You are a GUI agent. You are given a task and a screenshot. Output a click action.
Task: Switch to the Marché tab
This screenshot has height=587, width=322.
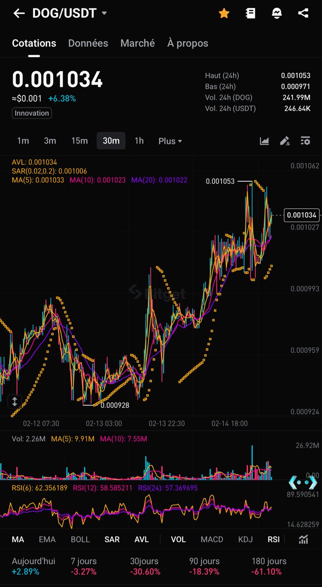point(138,43)
